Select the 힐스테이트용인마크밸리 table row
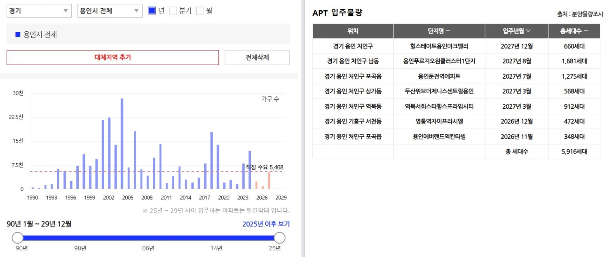The height and width of the screenshot is (257, 607). 456,46
